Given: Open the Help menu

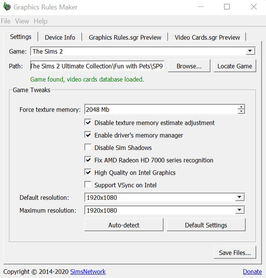Looking at the screenshot, I should [x=40, y=21].
